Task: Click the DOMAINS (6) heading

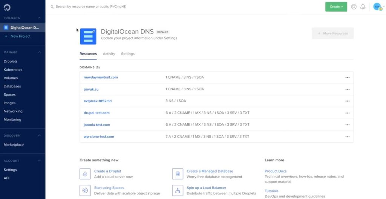Action: point(90,67)
